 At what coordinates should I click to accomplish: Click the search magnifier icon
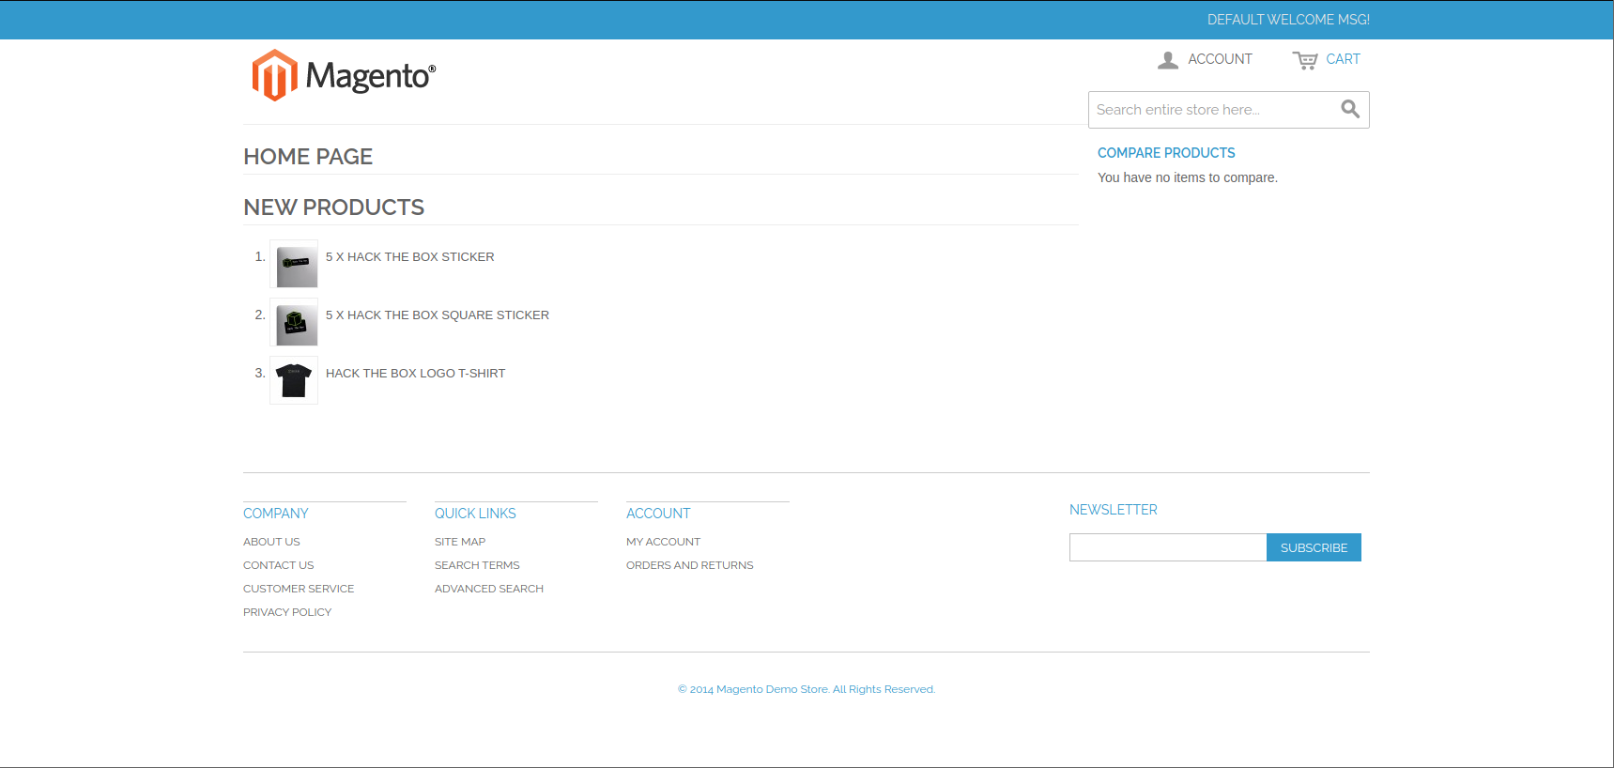click(x=1350, y=109)
